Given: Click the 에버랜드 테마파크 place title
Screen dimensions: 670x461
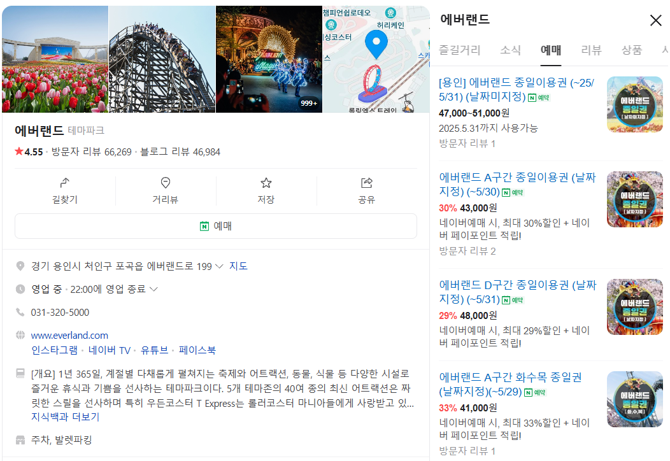Looking at the screenshot, I should [x=59, y=131].
